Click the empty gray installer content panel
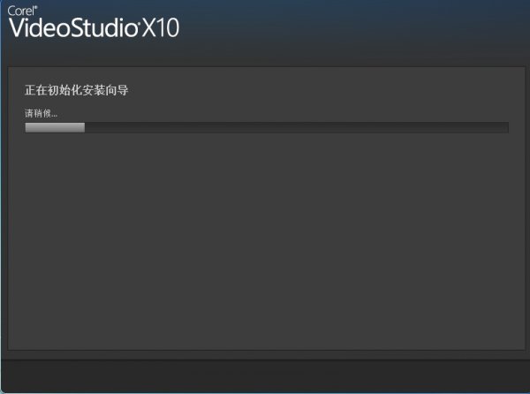530x394 pixels. 267,237
